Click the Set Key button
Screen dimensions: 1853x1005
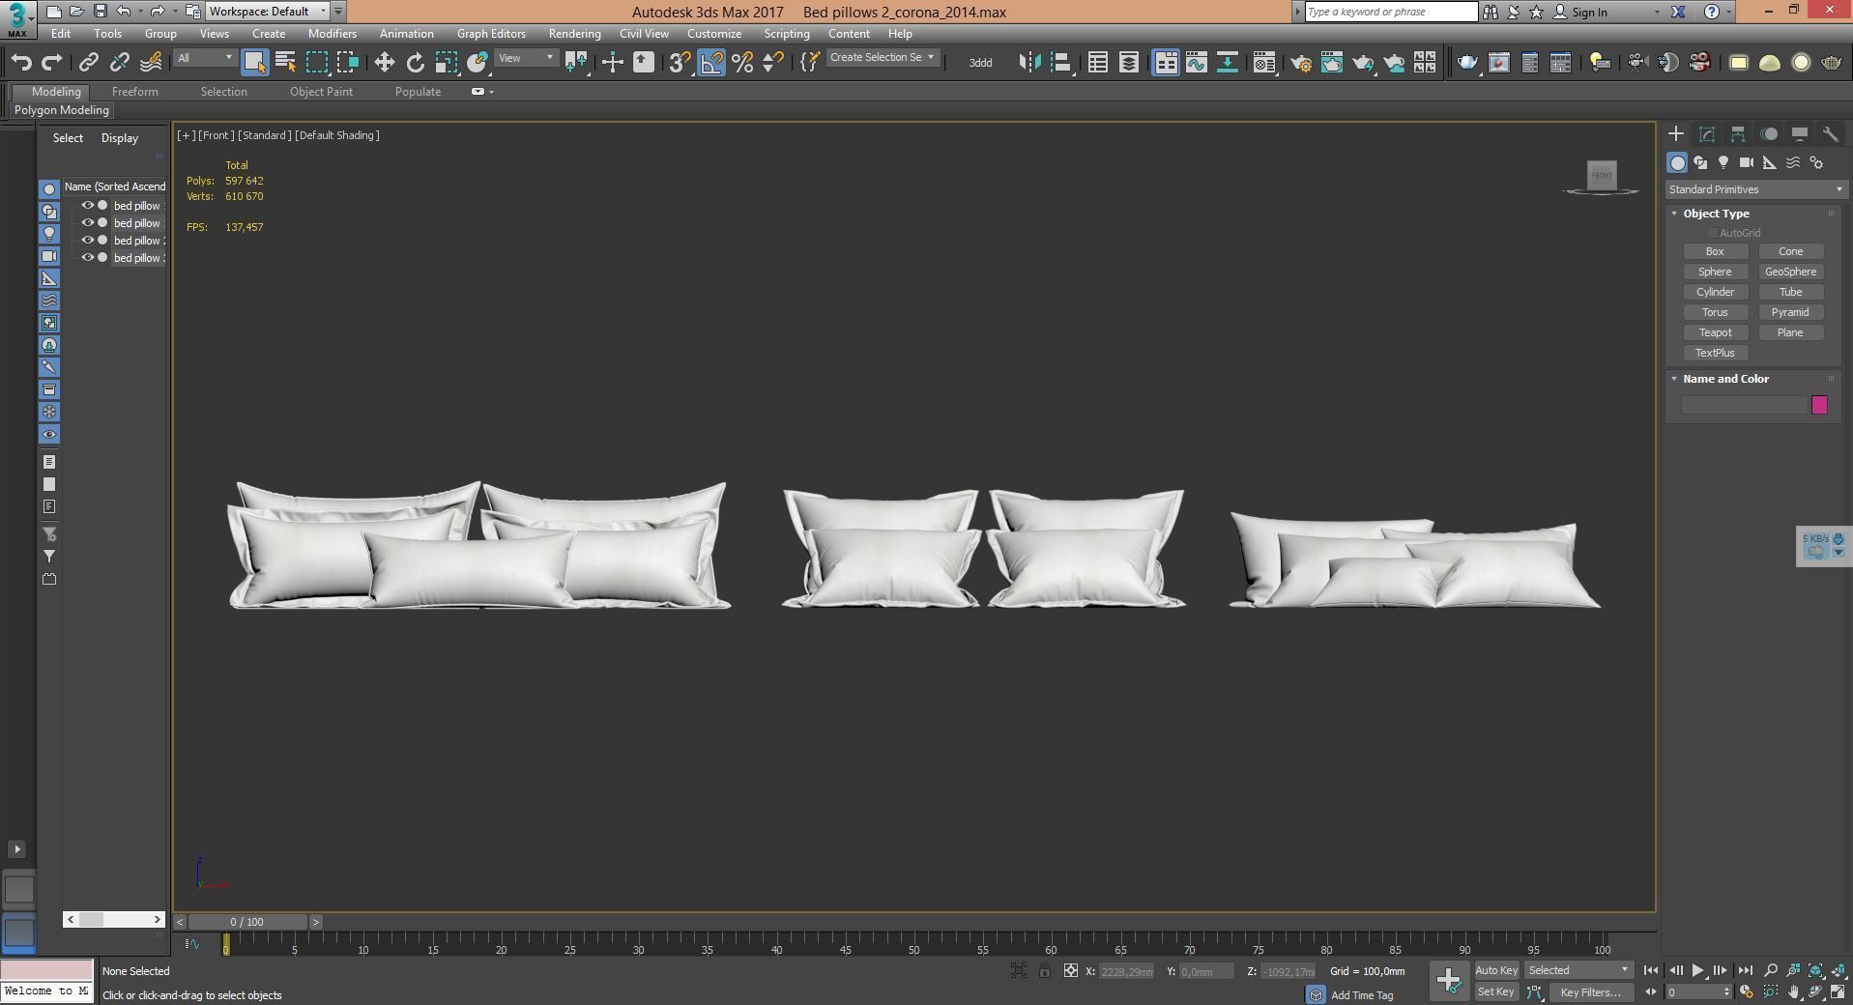pyautogui.click(x=1496, y=991)
